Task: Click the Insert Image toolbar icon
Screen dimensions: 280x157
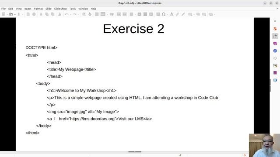Action: pyautogui.click(x=139, y=14)
